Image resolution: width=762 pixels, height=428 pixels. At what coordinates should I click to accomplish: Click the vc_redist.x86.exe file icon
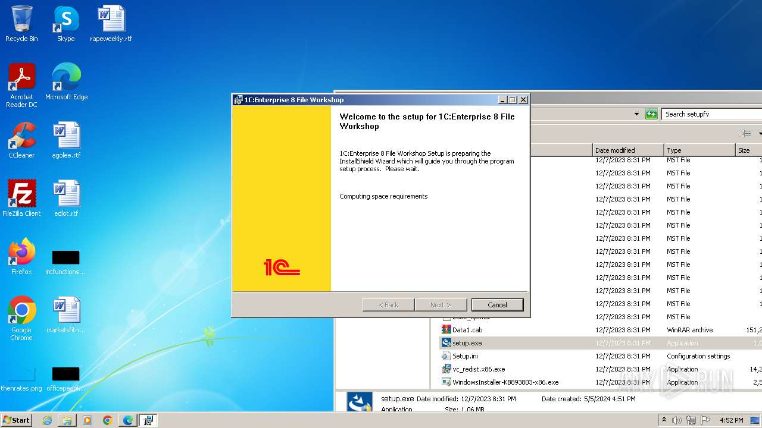446,369
